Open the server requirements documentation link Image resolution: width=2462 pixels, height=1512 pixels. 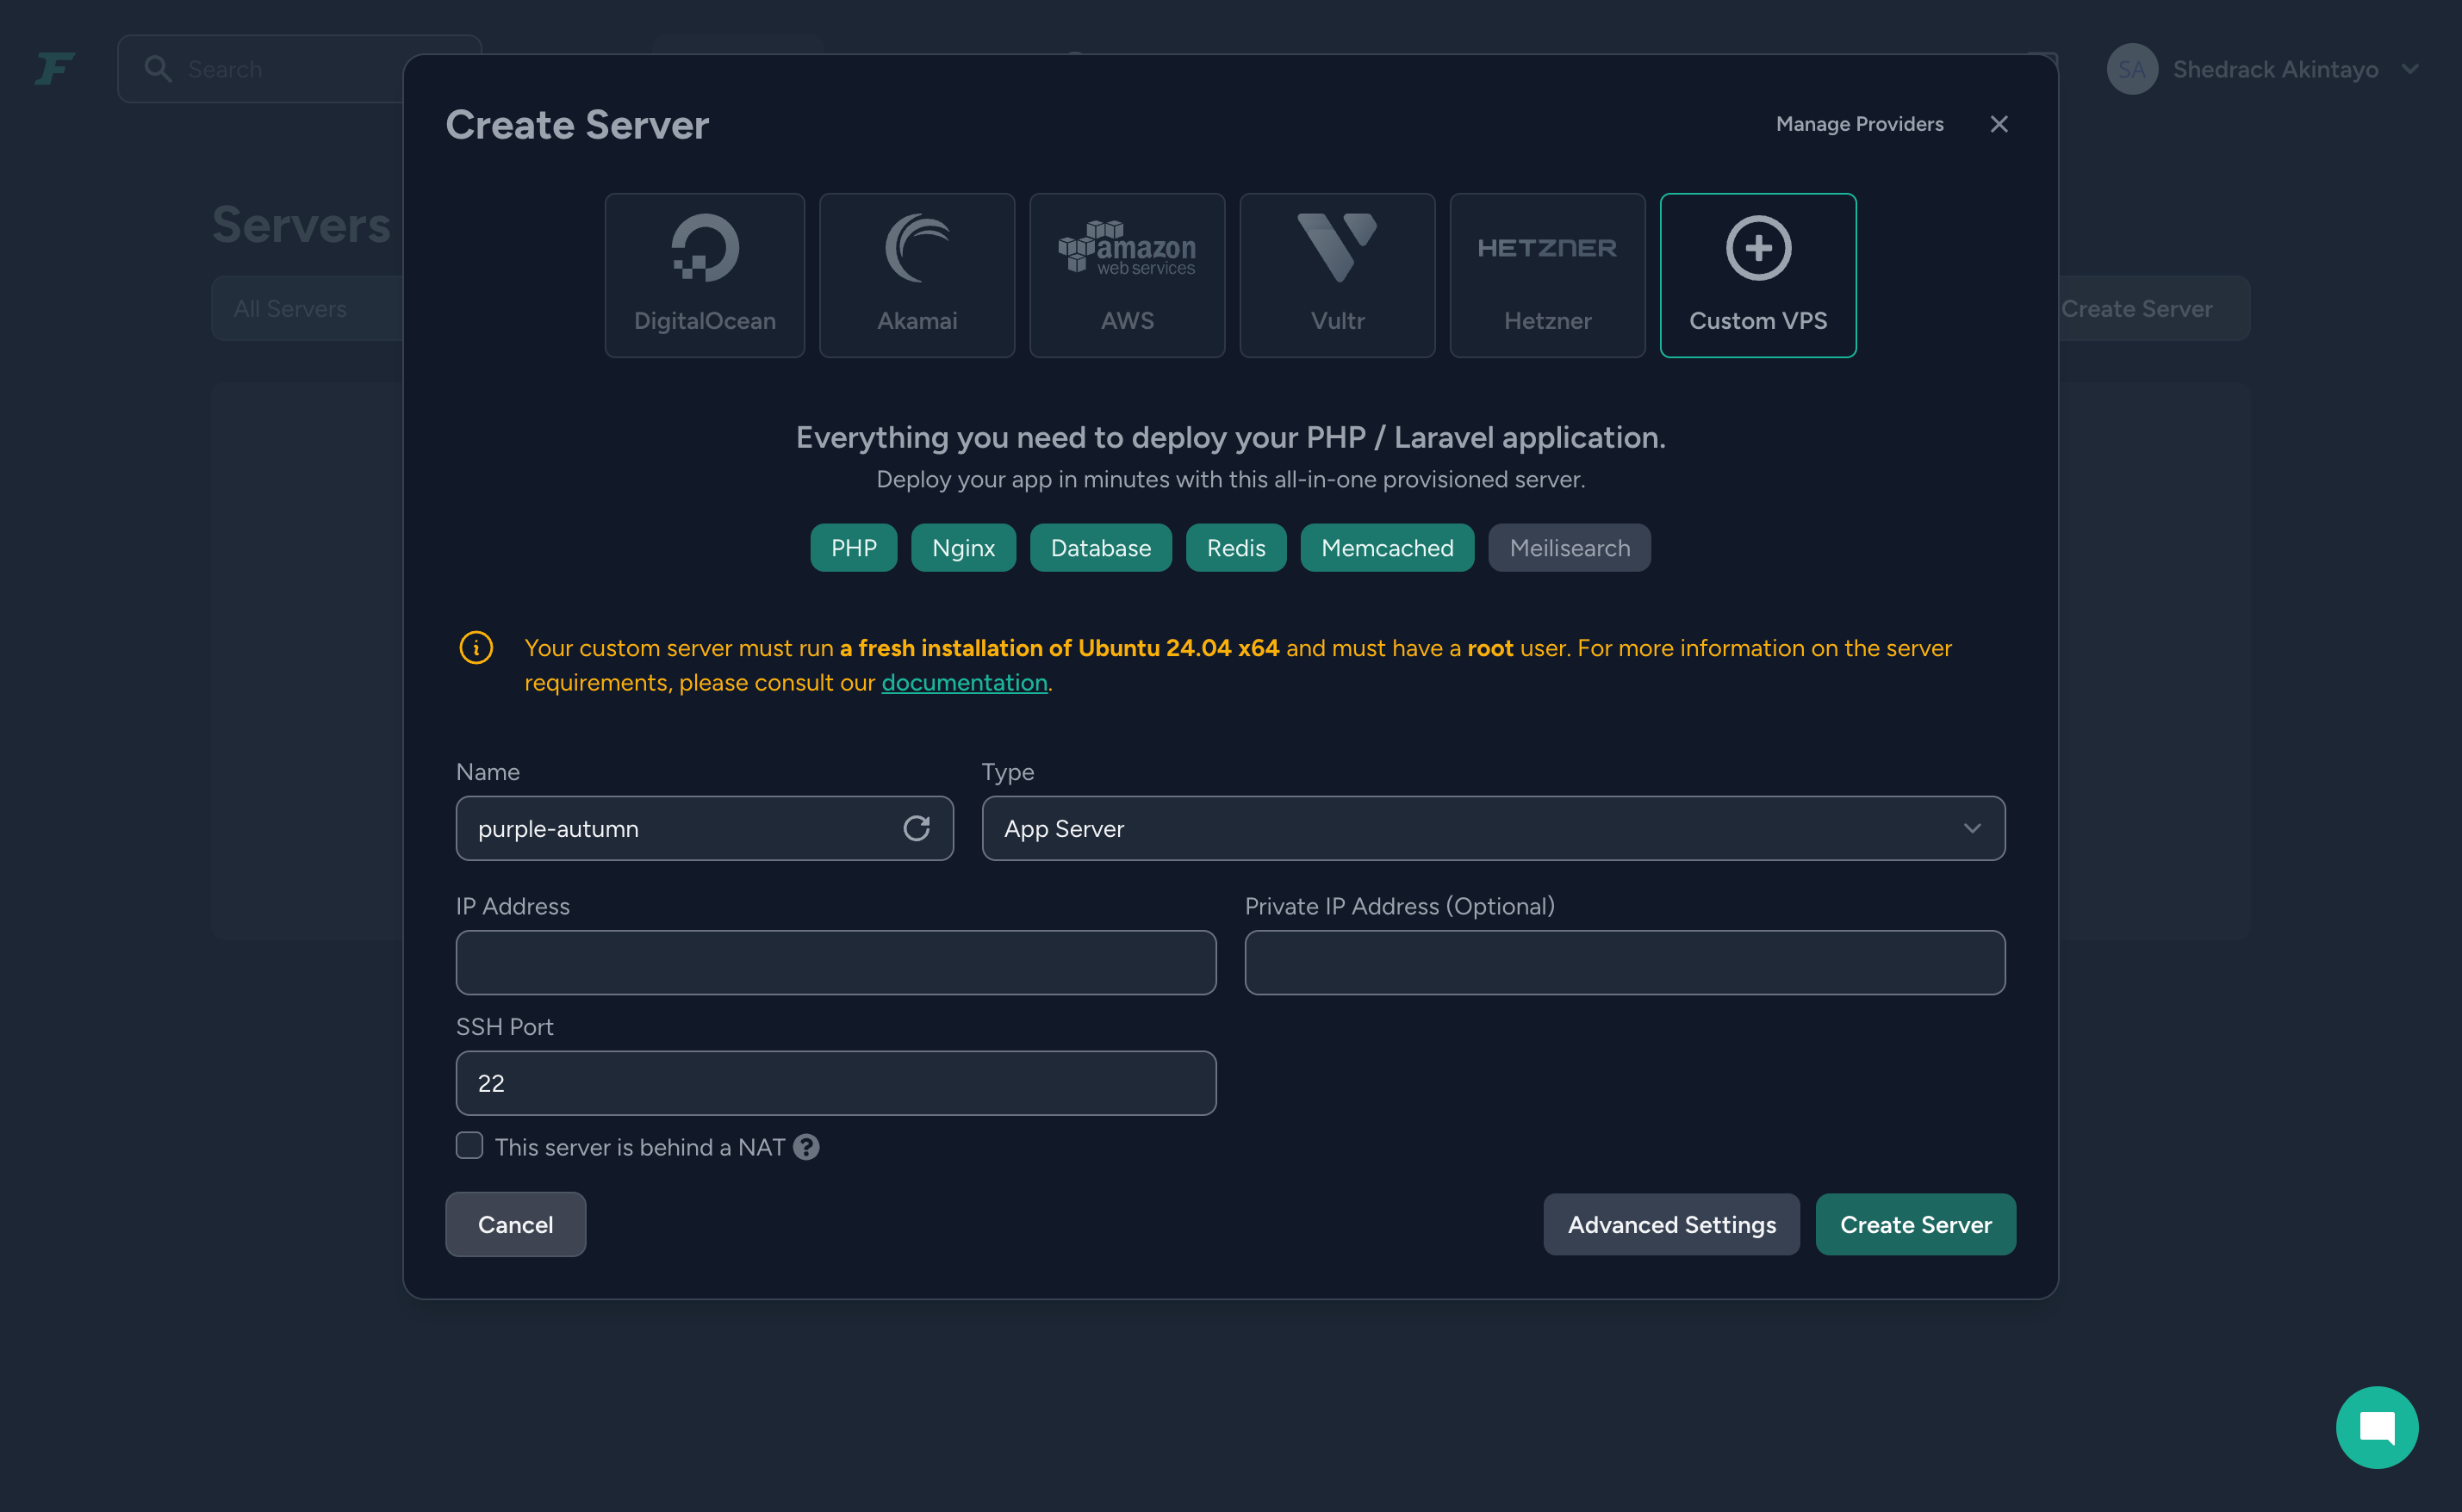click(x=963, y=682)
